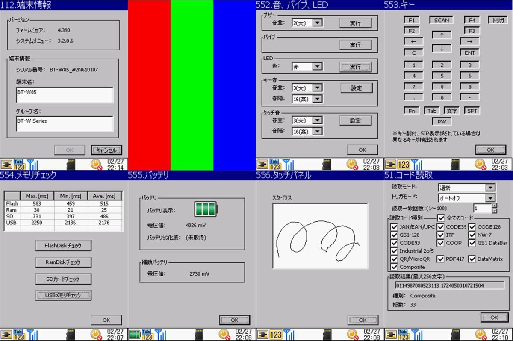Open the タッチ音 音量 dropdown
The width and height of the screenshot is (513, 341).
coord(317,121)
